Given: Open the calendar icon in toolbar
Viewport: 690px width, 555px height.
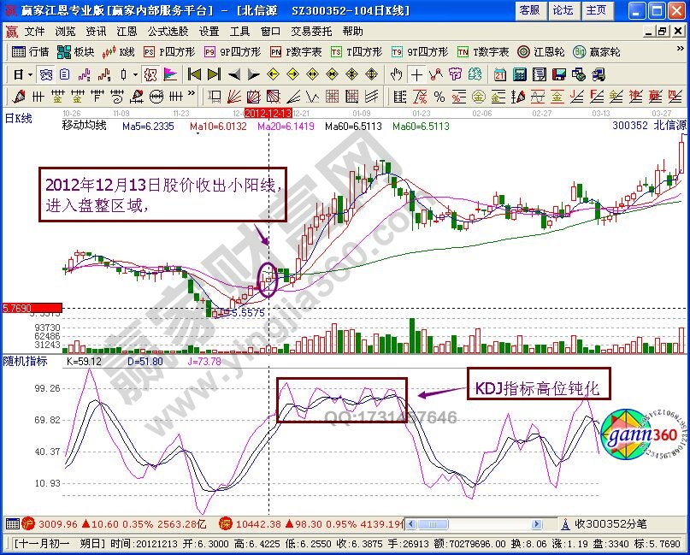Looking at the screenshot, I should point(498,74).
